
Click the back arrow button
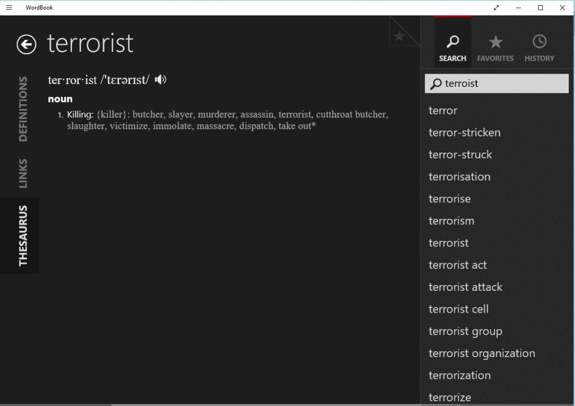(x=26, y=44)
